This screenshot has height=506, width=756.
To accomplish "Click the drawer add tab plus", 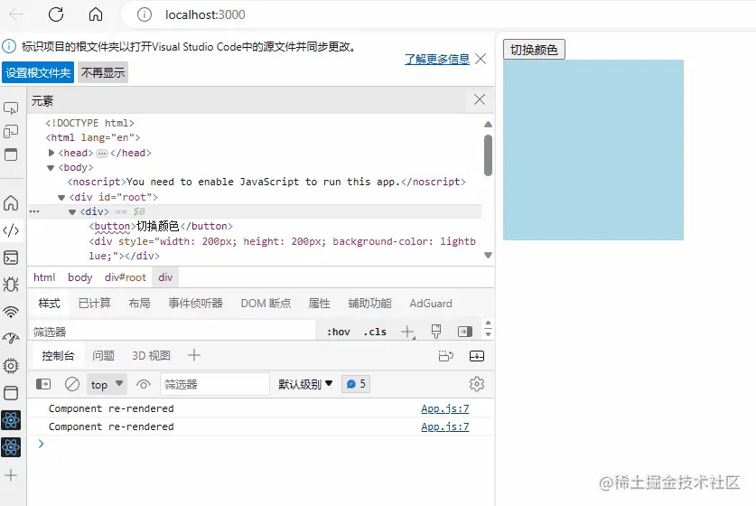I will [x=194, y=355].
